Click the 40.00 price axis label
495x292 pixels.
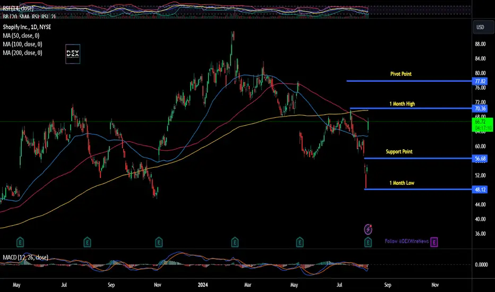click(x=480, y=219)
